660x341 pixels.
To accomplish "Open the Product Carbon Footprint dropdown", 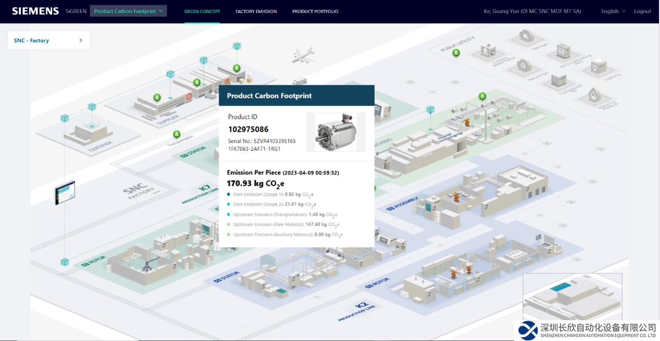I will (x=128, y=11).
